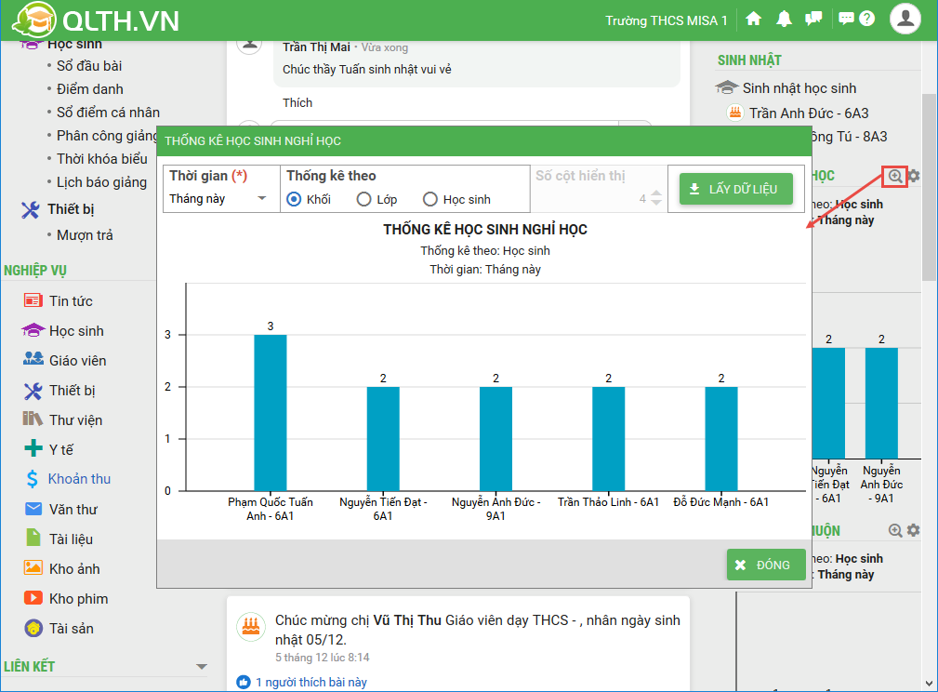This screenshot has height=692, width=938.
Task: Open Sổ điểm cá nhân menu item
Action: click(x=108, y=112)
